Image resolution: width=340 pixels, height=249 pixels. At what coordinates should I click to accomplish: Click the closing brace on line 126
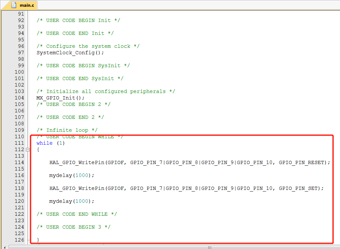[38, 240]
